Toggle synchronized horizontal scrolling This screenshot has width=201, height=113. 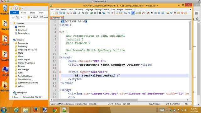(121, 13)
